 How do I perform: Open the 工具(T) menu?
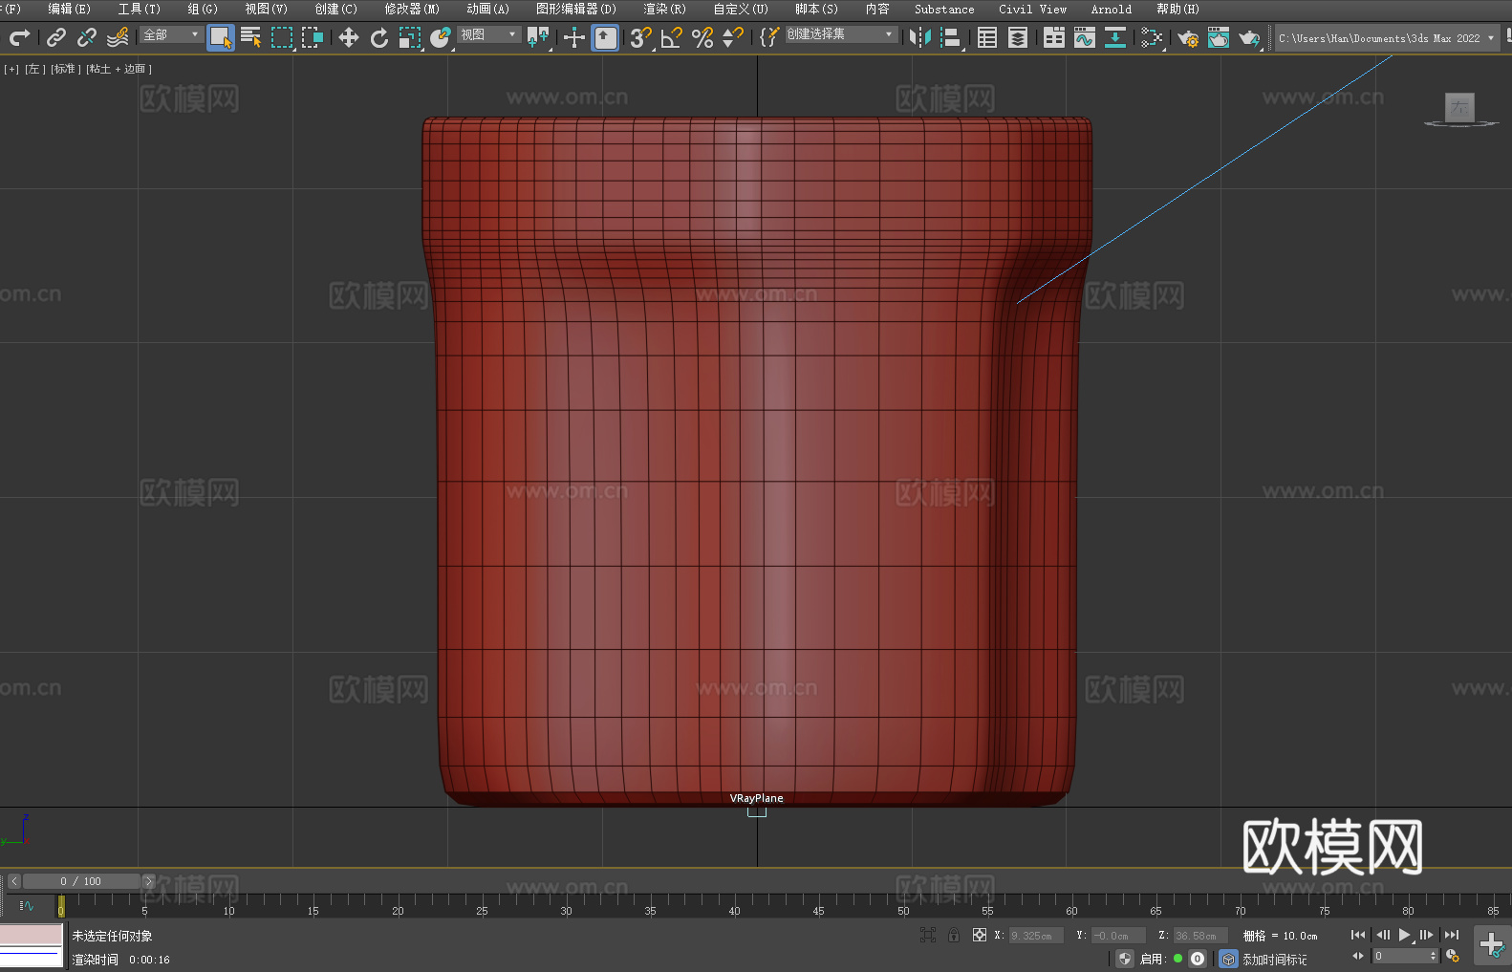coord(139,10)
